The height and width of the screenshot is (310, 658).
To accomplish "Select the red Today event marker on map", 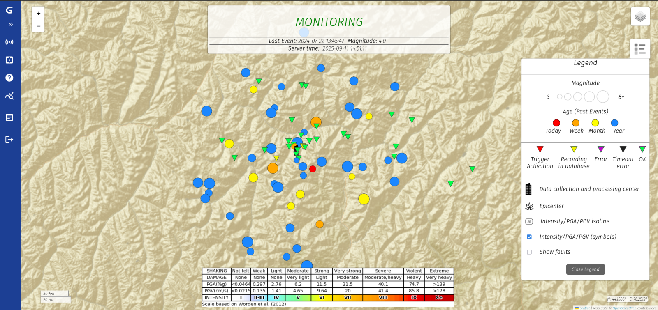I will [313, 169].
